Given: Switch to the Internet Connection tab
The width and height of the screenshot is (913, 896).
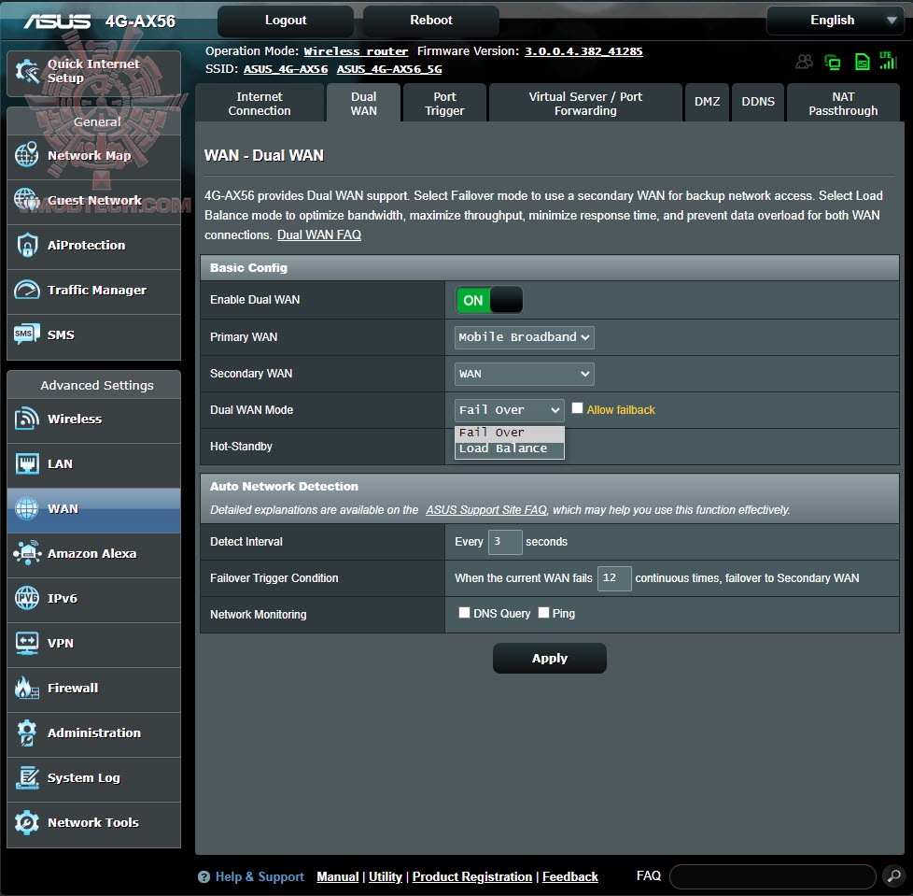Looking at the screenshot, I should 260,103.
